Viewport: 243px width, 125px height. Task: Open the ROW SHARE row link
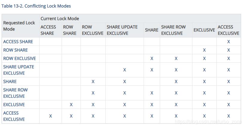pyautogui.click(x=15, y=50)
